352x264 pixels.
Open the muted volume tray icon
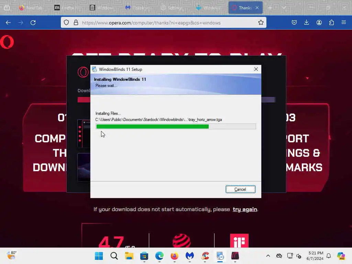(x=299, y=256)
